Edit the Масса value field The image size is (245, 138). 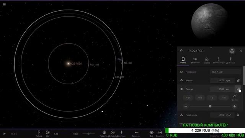pos(222,80)
